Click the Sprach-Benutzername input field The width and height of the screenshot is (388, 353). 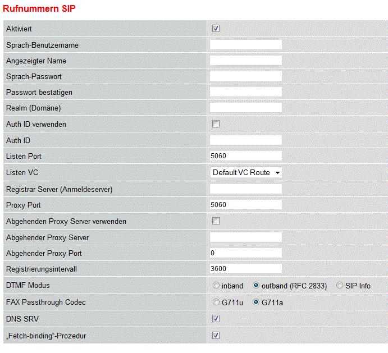click(245, 45)
